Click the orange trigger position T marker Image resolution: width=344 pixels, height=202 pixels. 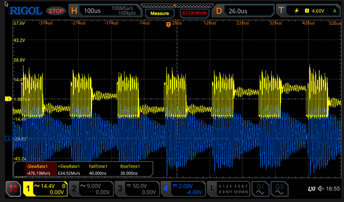click(168, 24)
